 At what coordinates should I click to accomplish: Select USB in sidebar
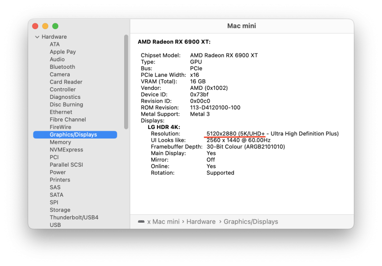tap(55, 225)
